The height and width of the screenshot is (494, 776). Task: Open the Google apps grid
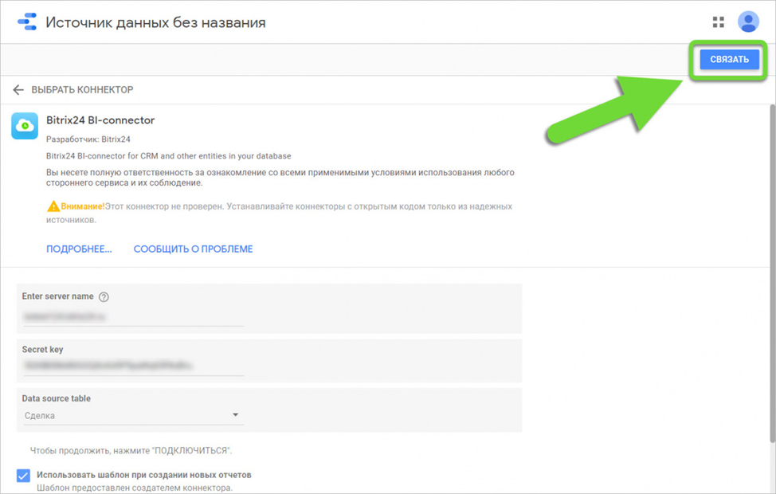(x=718, y=22)
